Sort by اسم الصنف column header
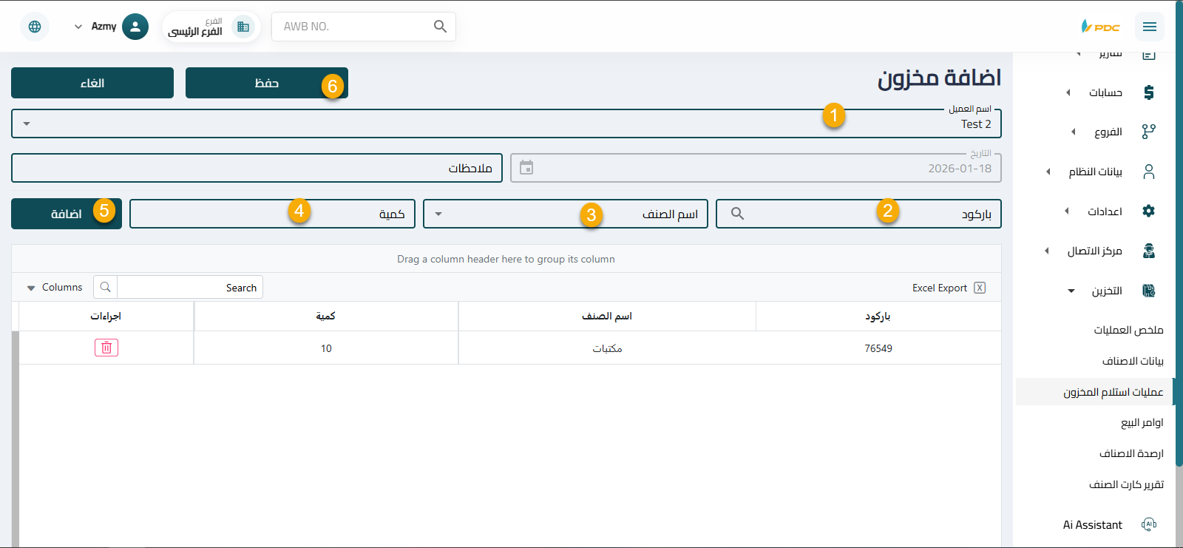This screenshot has width=1183, height=548. 607,316
